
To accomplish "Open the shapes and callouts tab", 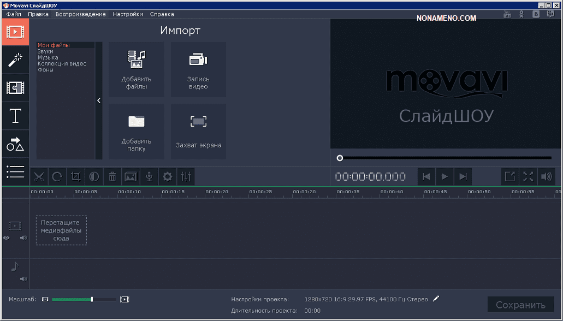I will tap(15, 144).
